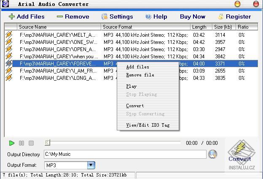Select the ONE_SW file path text
The height and width of the screenshot is (179, 263).
click(x=58, y=42)
